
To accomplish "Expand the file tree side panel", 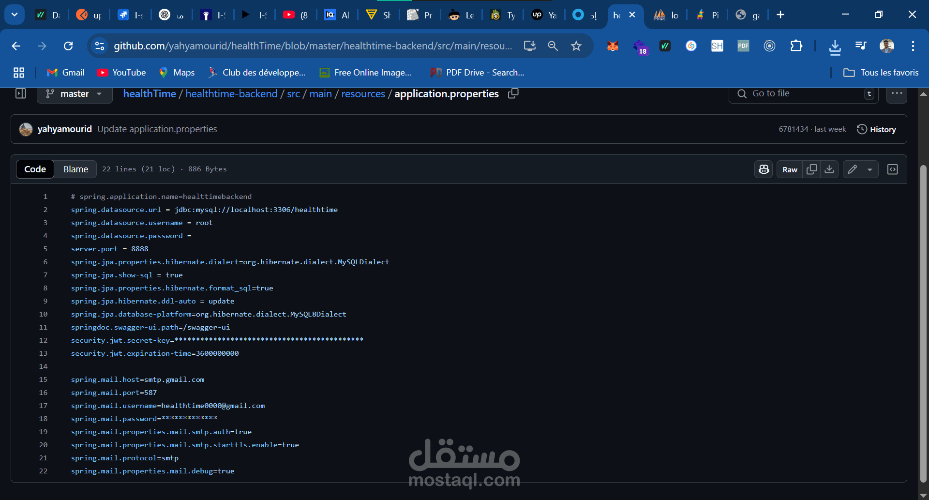I will [x=21, y=93].
